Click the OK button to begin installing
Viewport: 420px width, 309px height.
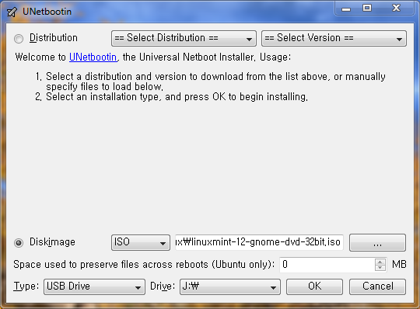pyautogui.click(x=314, y=286)
